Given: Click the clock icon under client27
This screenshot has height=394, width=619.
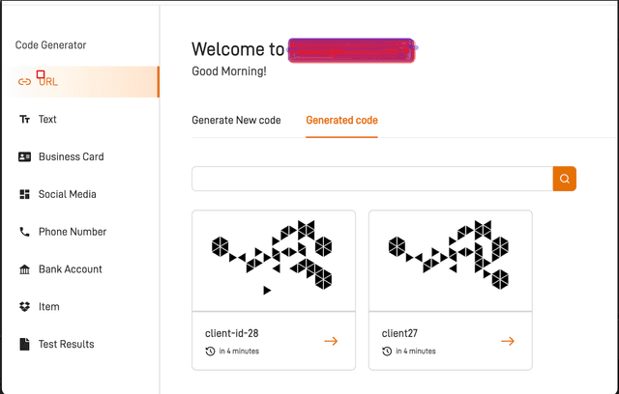Looking at the screenshot, I should pos(387,352).
